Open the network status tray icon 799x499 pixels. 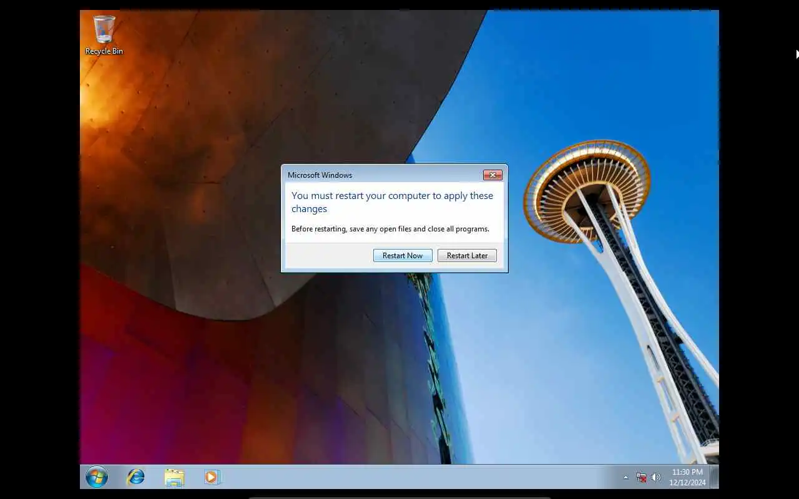(x=641, y=477)
